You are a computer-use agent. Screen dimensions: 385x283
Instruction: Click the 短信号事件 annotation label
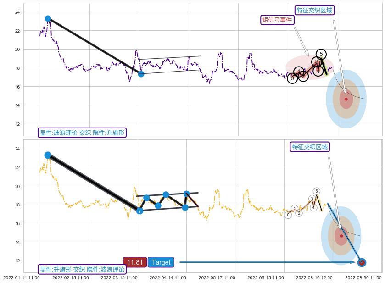(x=277, y=20)
